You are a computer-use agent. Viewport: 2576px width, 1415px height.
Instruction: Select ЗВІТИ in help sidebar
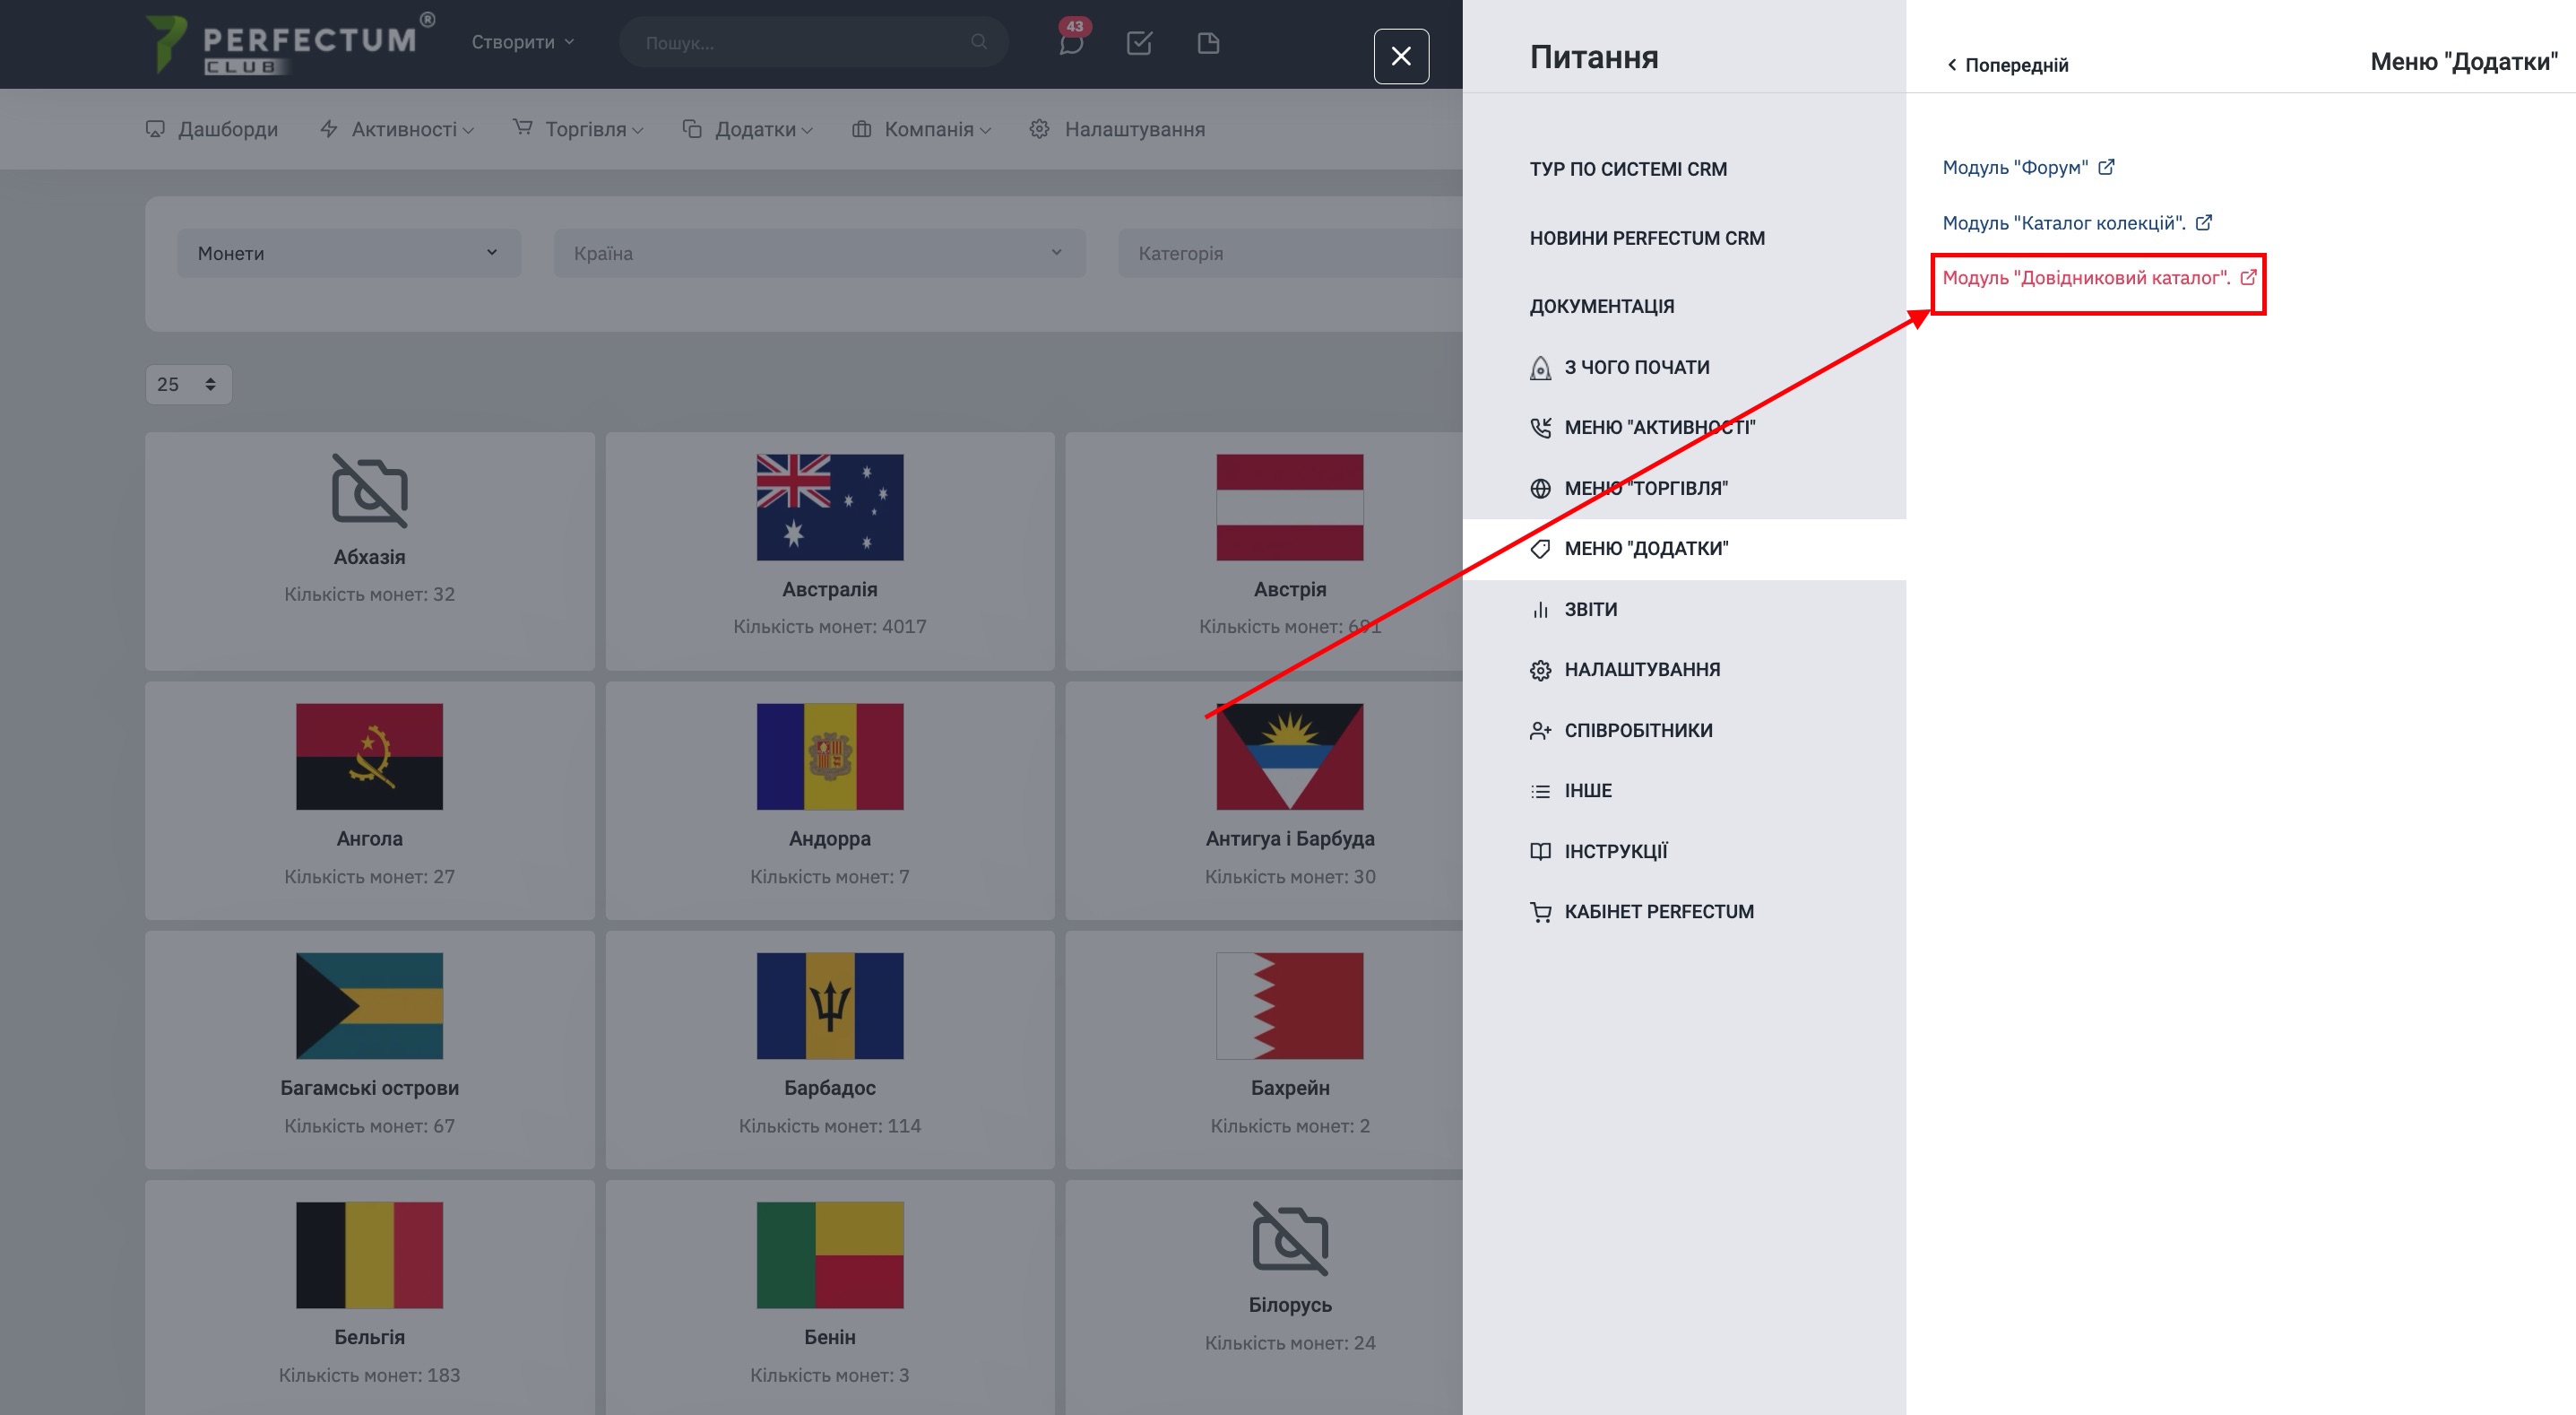1589,610
